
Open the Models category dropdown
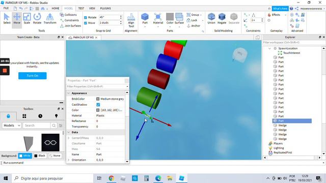click(x=12, y=126)
